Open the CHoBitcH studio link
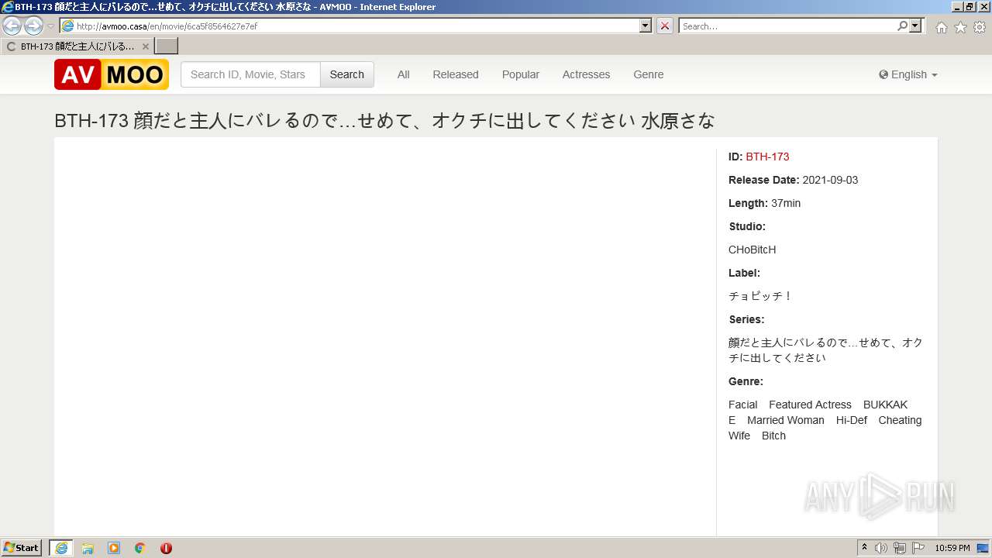Viewport: 992px width, 558px height. click(752, 250)
